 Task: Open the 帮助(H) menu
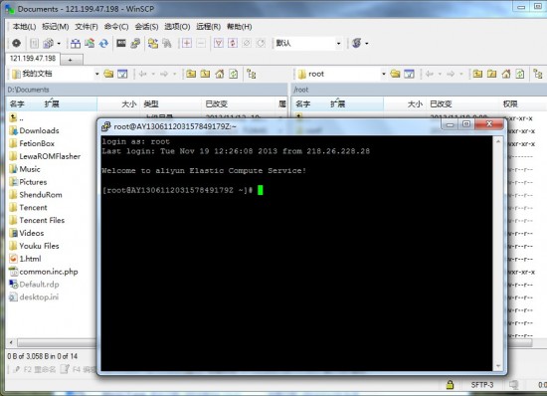(240, 27)
